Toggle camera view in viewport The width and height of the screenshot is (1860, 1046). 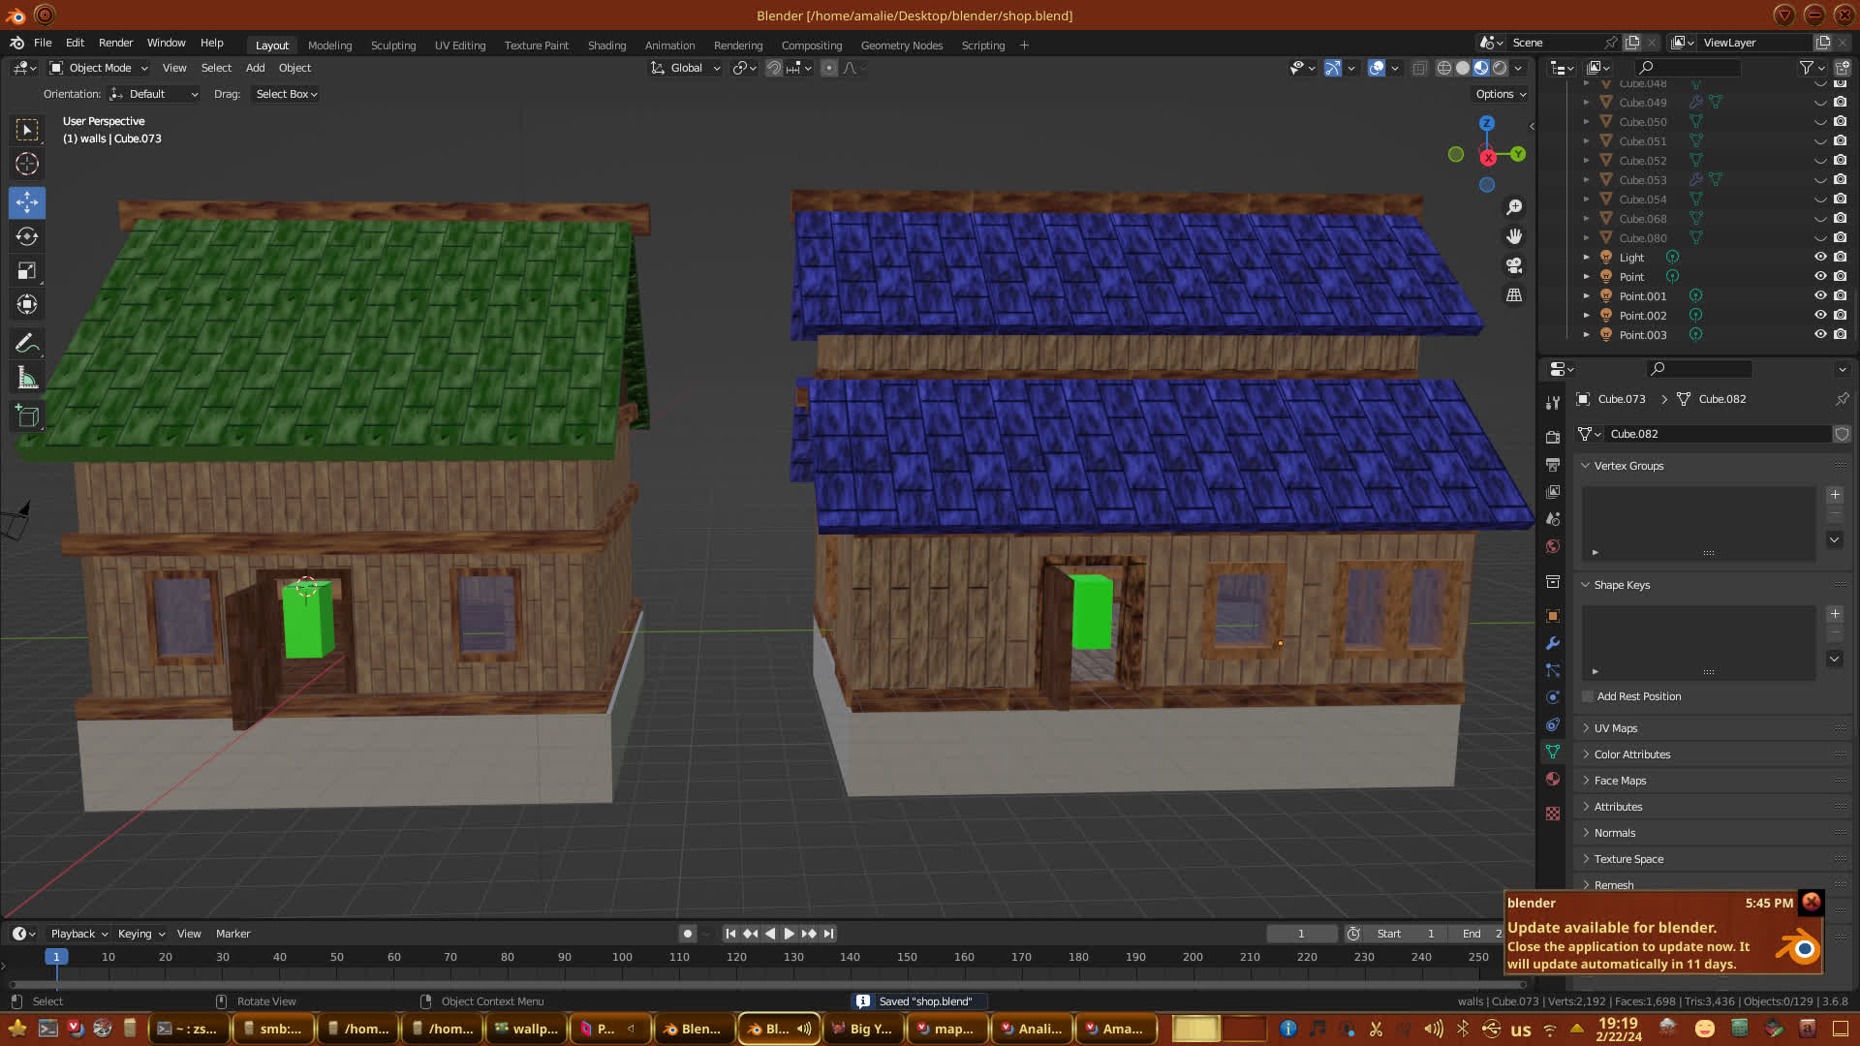point(1514,265)
